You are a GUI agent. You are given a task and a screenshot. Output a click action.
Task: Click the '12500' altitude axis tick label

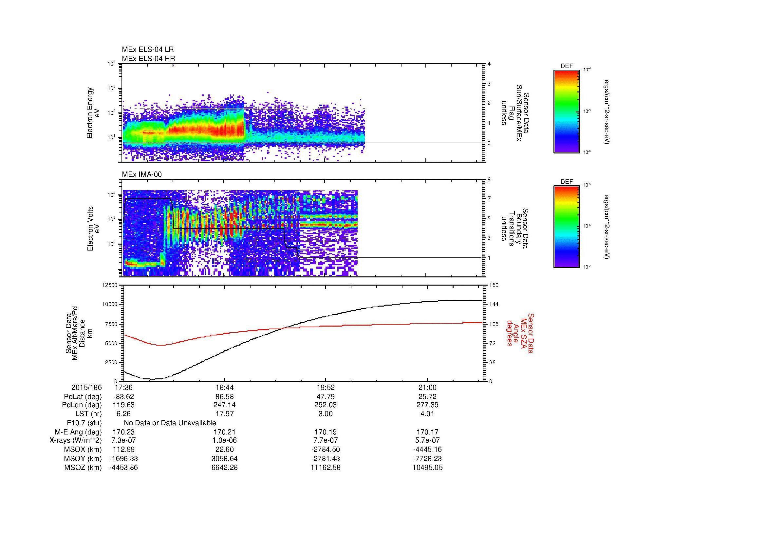(x=110, y=285)
